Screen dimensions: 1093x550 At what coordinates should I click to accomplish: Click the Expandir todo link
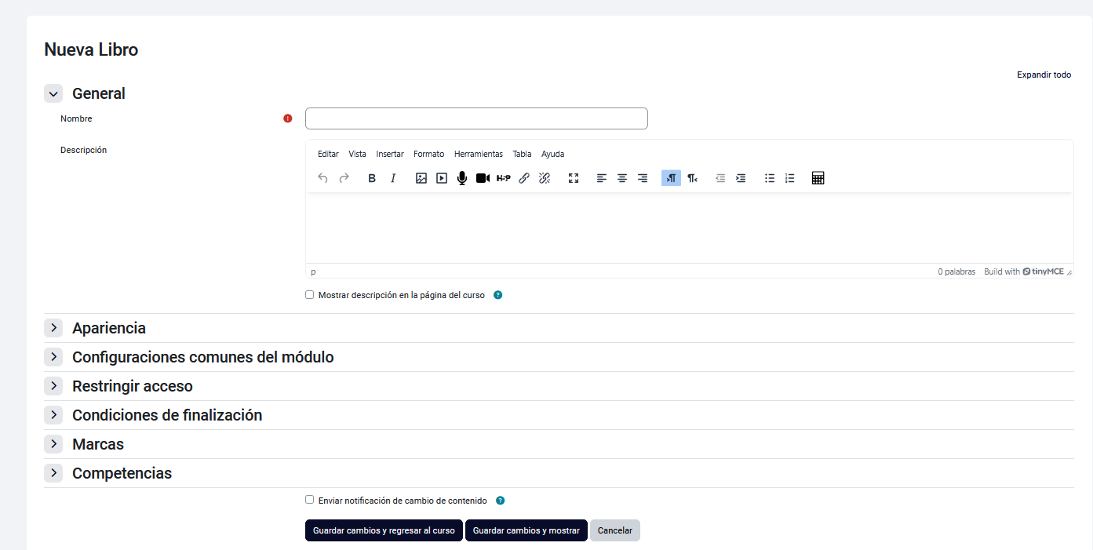(x=1044, y=75)
